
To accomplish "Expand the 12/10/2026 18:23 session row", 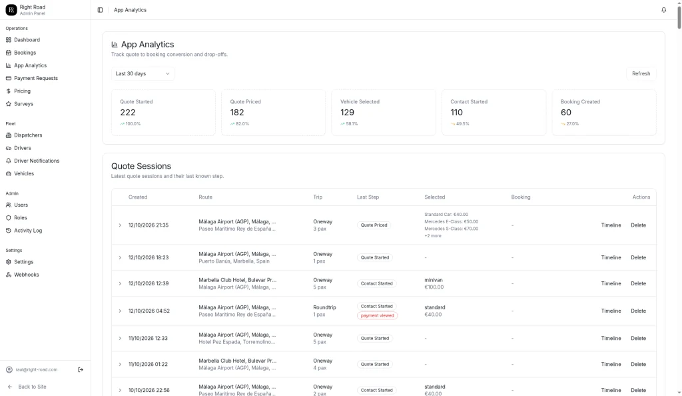I will coord(120,257).
